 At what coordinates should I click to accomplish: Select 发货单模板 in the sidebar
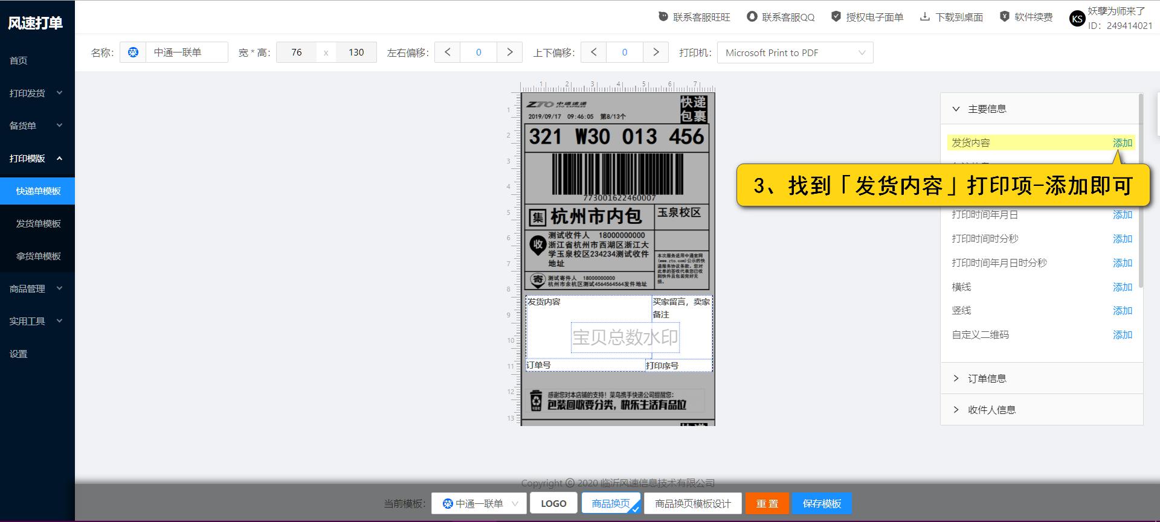37,223
